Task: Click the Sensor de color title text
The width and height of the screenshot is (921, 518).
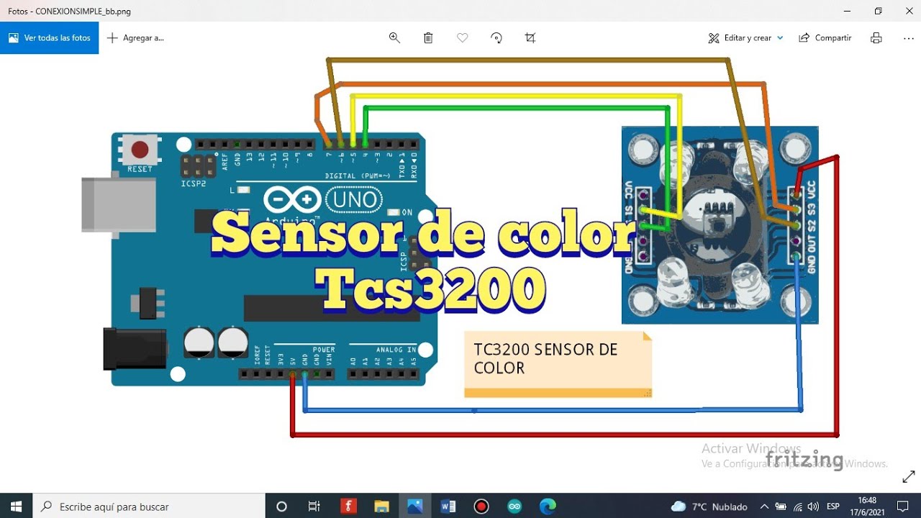Action: point(423,234)
